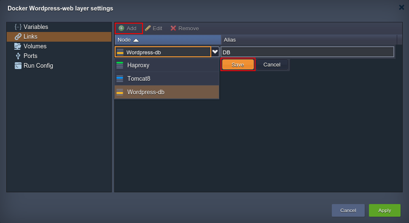Viewport: 409px width, 223px height.
Task: Click the blue Tomcat8 node icon
Action: coord(120,79)
